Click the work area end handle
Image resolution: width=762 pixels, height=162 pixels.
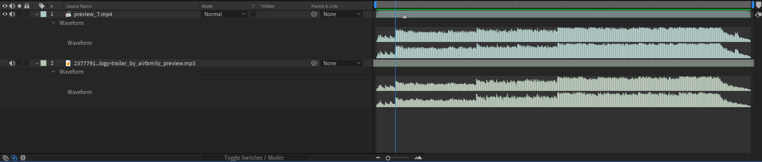click(x=753, y=5)
